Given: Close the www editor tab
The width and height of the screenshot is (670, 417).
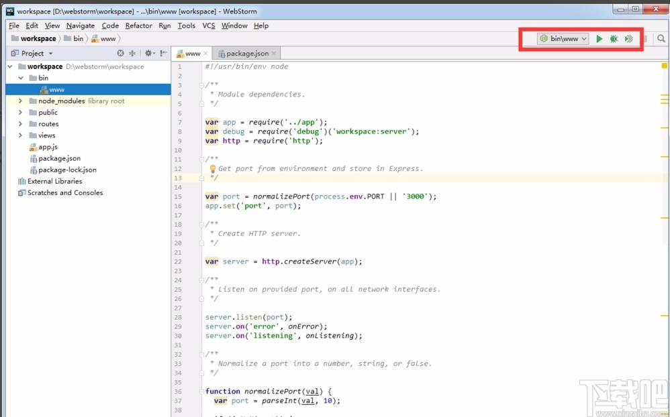Looking at the screenshot, I should (205, 54).
